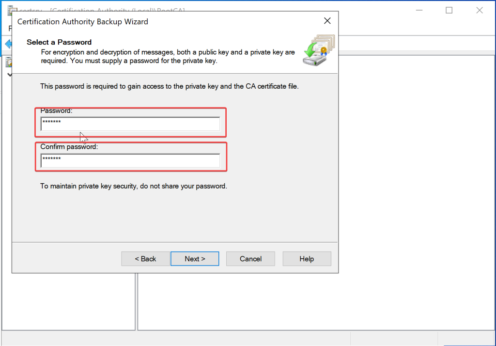Focus the Password input field
This screenshot has width=496, height=346.
click(x=130, y=124)
